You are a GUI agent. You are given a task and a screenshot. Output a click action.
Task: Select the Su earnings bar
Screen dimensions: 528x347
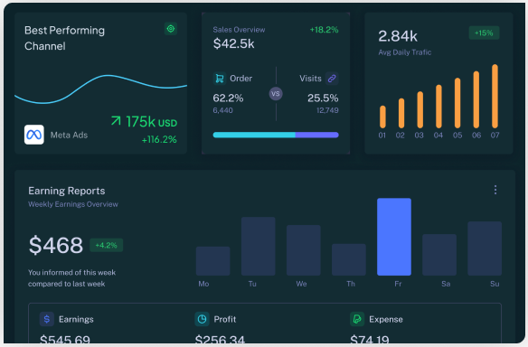(485, 249)
